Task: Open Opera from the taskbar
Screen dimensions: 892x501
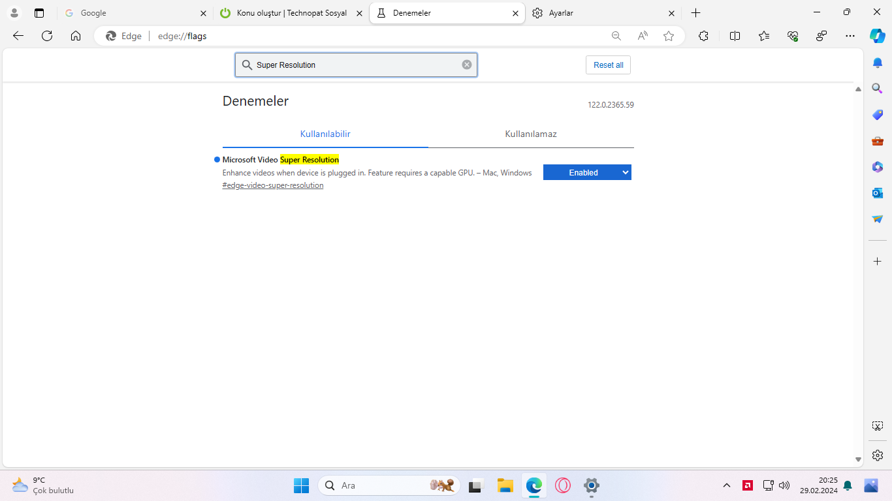Action: point(563,485)
